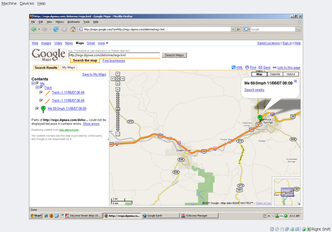Expand Google 'more' menu
The width and height of the screenshot is (332, 232).
[103, 43]
